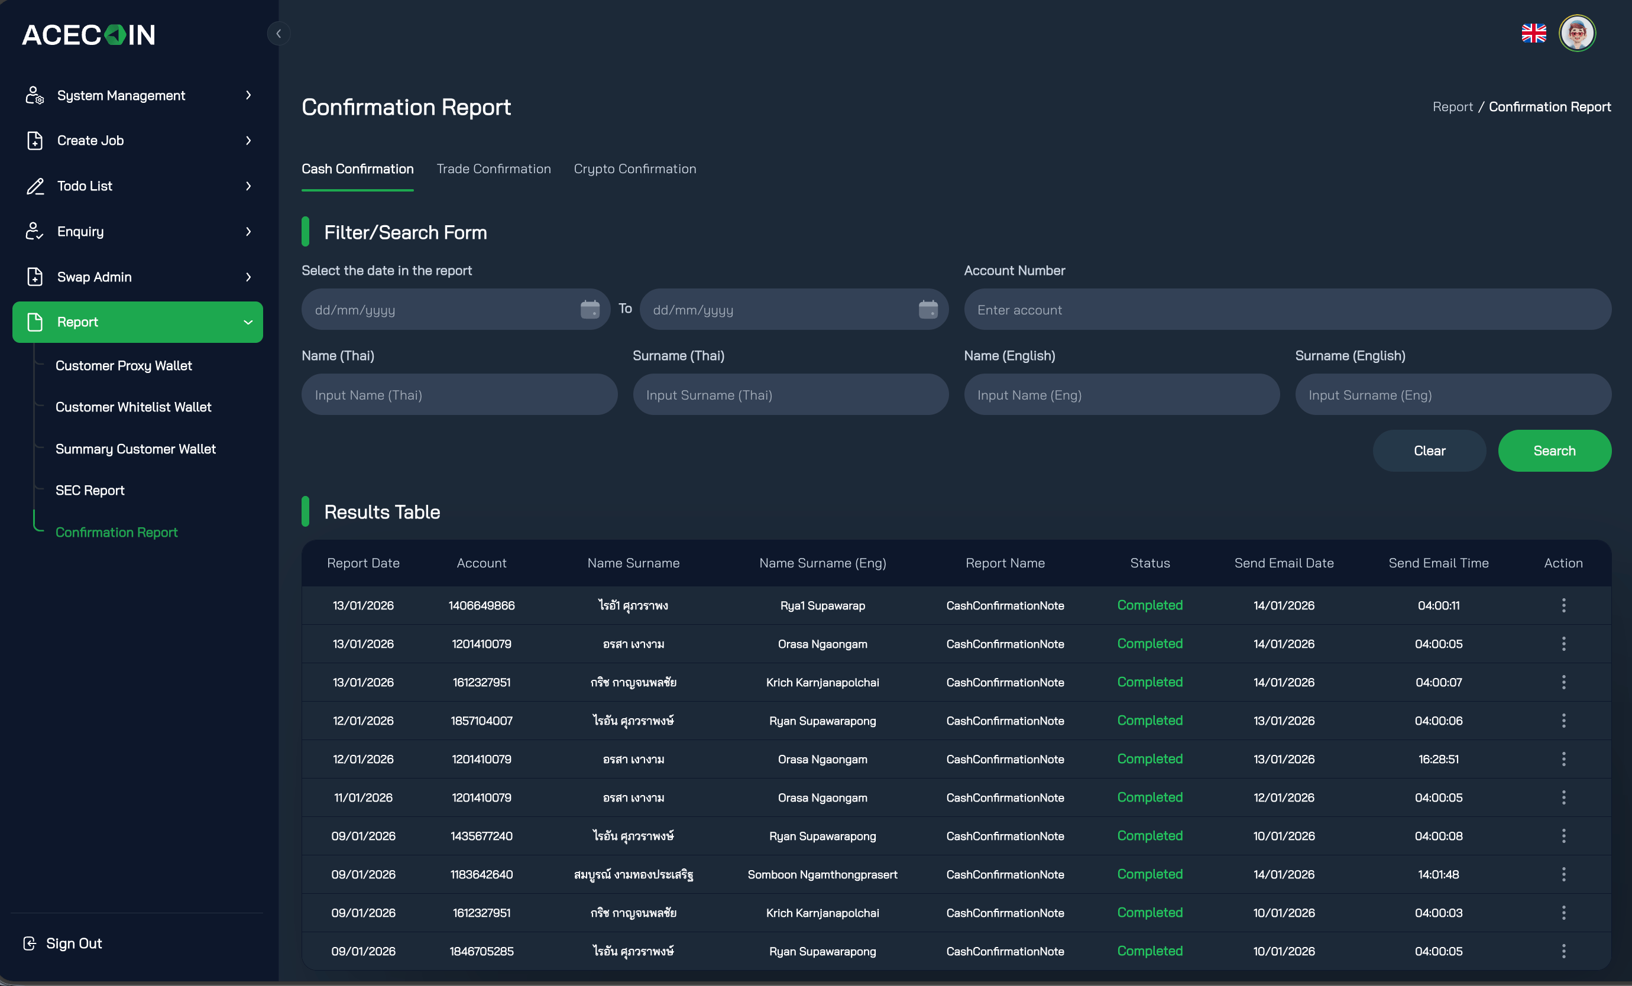This screenshot has width=1632, height=986.
Task: Expand Todo List chevron
Action: click(x=248, y=186)
